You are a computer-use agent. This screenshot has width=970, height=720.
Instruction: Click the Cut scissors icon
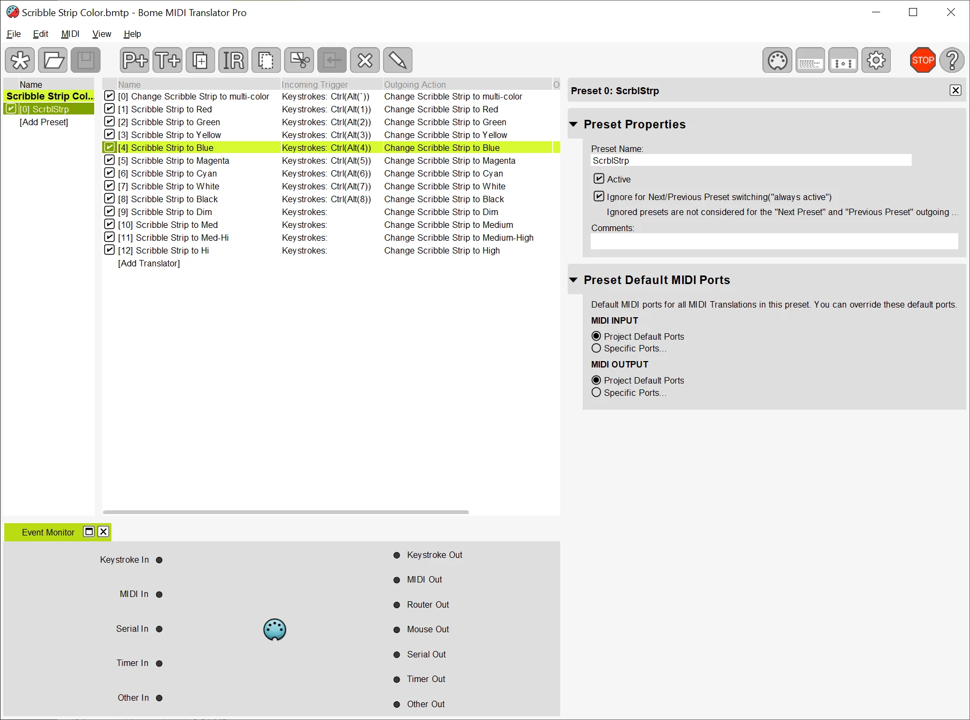[x=299, y=60]
